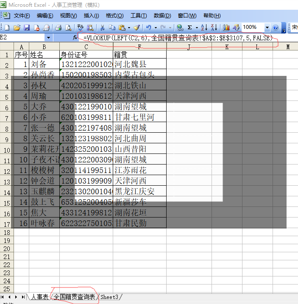Open the Chart Wizard icon
This screenshot has height=304, width=298.
click(226, 28)
